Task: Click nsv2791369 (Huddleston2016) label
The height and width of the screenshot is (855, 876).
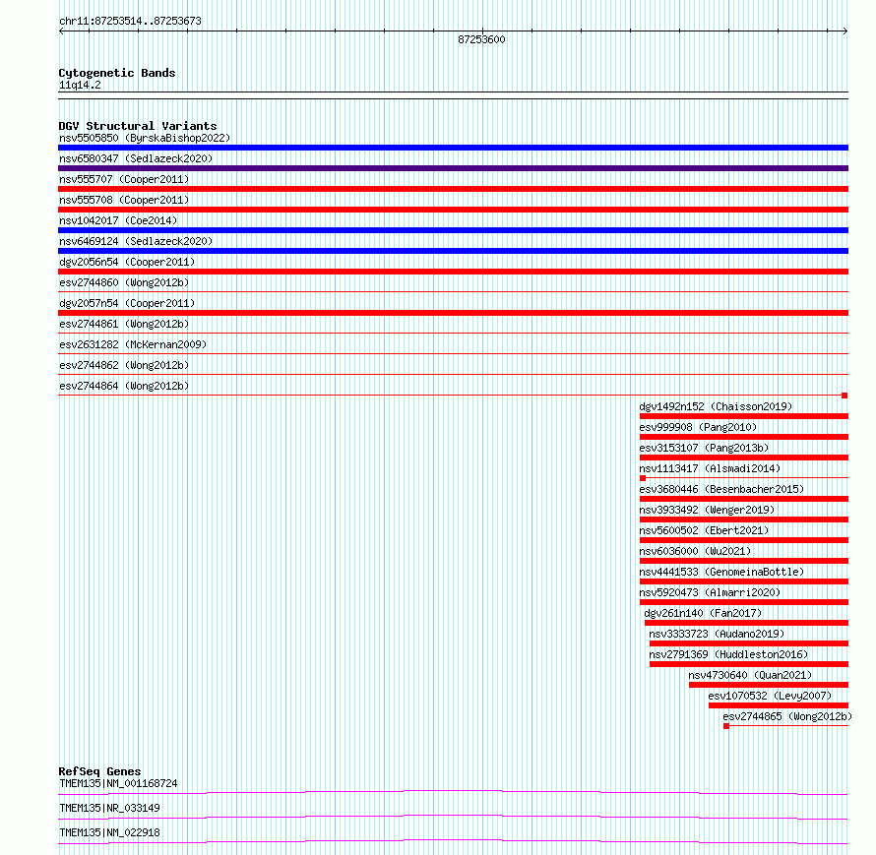Action: pos(728,654)
